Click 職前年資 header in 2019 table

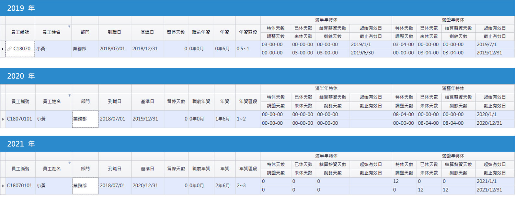[x=201, y=32]
